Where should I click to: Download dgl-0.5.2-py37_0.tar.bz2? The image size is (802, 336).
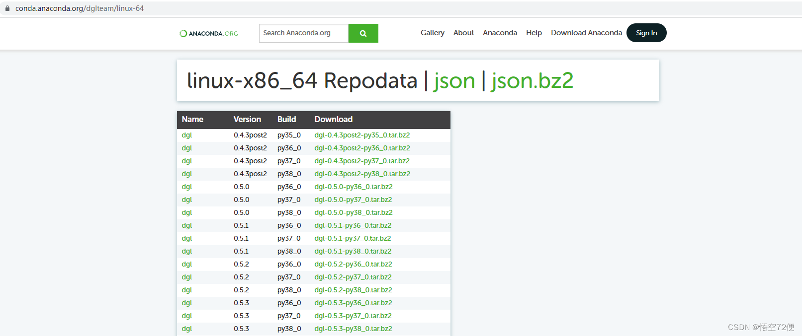tap(353, 277)
